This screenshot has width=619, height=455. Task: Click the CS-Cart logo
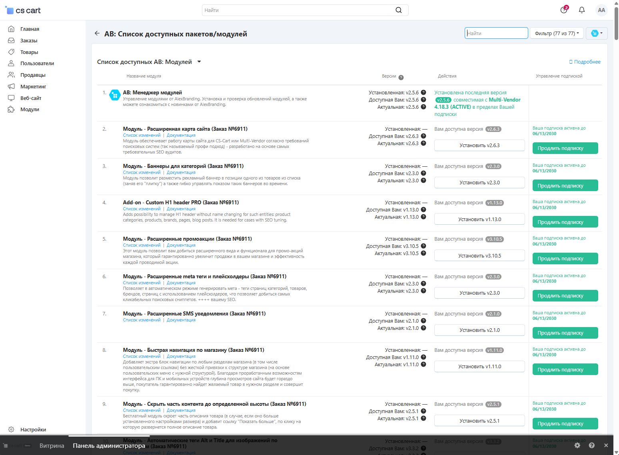pyautogui.click(x=23, y=10)
